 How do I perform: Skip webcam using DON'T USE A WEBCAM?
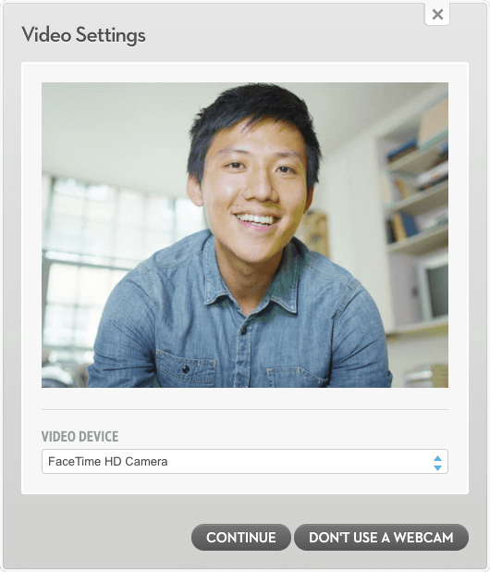click(381, 538)
